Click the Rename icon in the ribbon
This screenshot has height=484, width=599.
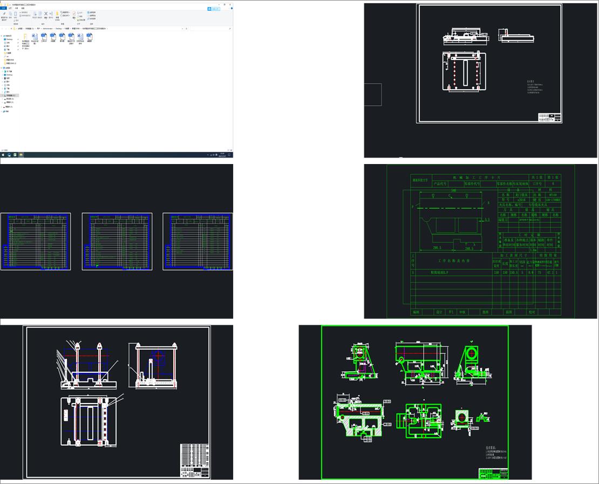click(x=51, y=13)
